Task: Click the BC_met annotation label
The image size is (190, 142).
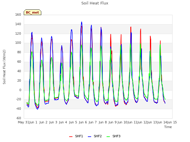Action: coord(32,12)
